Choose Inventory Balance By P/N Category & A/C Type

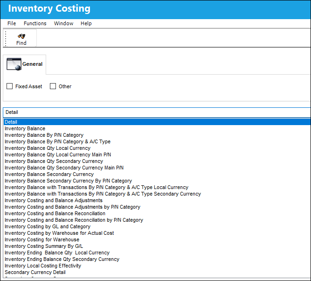tap(157, 141)
